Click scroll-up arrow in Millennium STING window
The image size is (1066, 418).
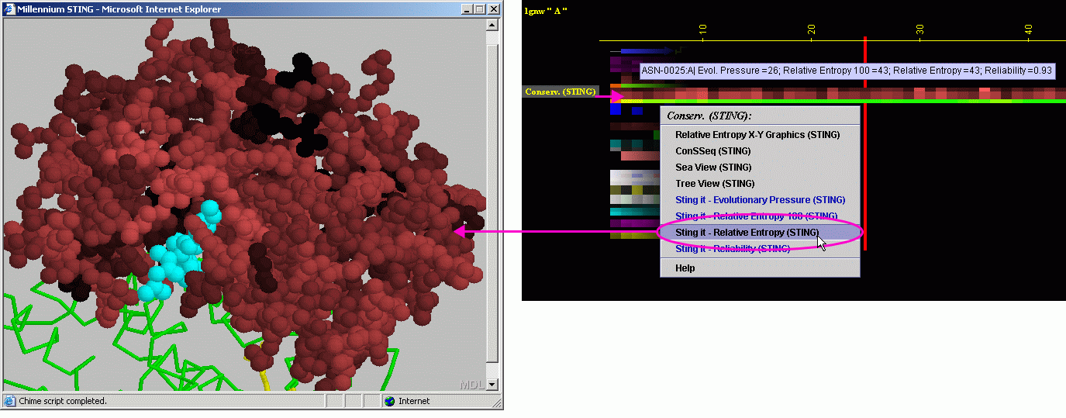click(x=492, y=25)
